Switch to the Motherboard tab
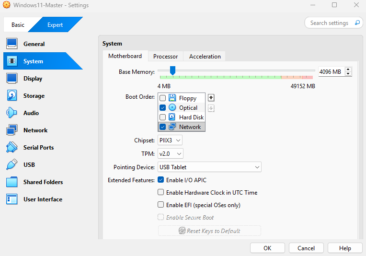Image resolution: width=366 pixels, height=256 pixels. pos(125,56)
